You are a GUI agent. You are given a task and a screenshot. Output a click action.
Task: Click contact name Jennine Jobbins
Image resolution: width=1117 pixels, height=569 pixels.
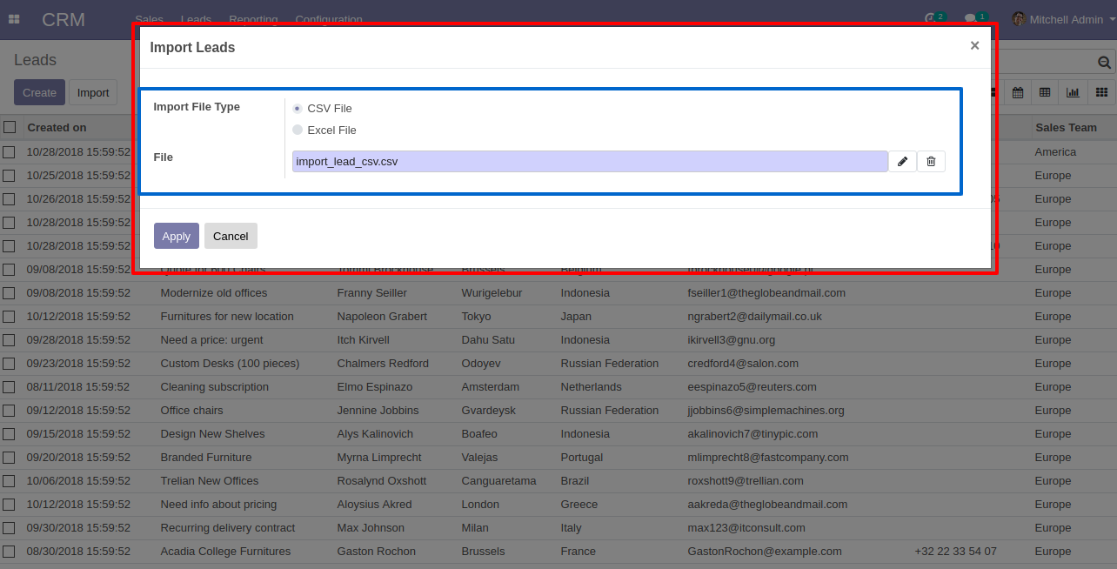click(x=378, y=411)
